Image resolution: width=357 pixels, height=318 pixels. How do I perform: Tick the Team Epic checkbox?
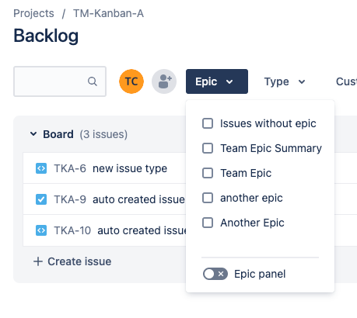coord(208,173)
